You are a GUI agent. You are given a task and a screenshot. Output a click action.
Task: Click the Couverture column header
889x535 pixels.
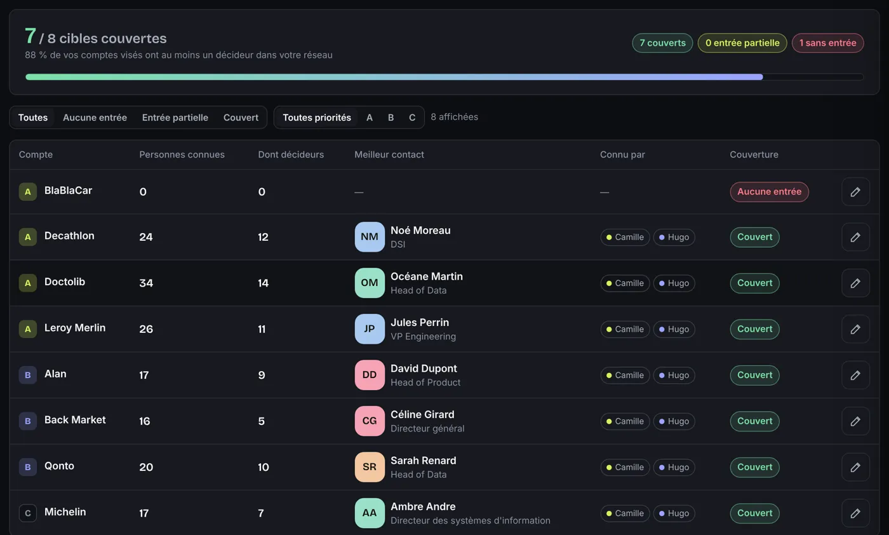point(754,154)
